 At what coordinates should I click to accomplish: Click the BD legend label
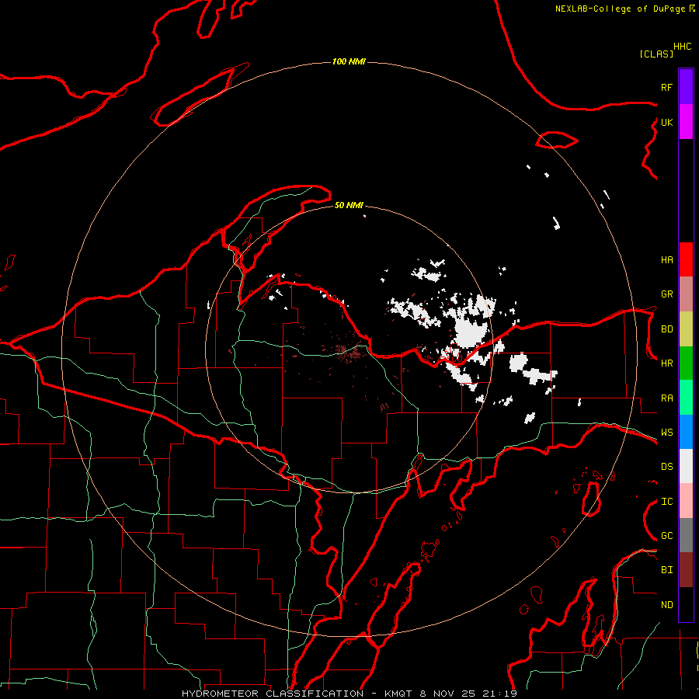666,329
